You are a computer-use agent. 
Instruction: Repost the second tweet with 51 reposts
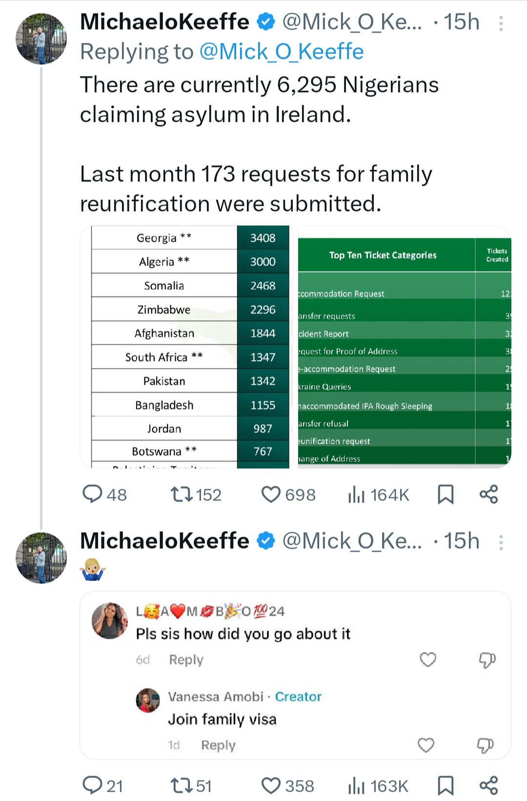click(x=182, y=785)
